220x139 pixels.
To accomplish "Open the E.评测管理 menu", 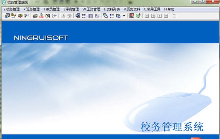I will click(x=71, y=9).
